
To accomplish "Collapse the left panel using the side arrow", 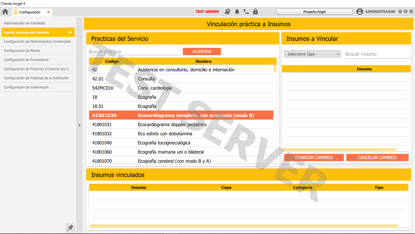I will click(x=79, y=125).
